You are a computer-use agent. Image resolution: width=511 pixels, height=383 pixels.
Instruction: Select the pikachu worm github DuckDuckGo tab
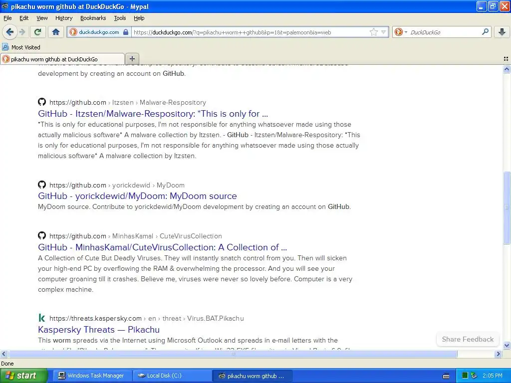click(x=62, y=59)
